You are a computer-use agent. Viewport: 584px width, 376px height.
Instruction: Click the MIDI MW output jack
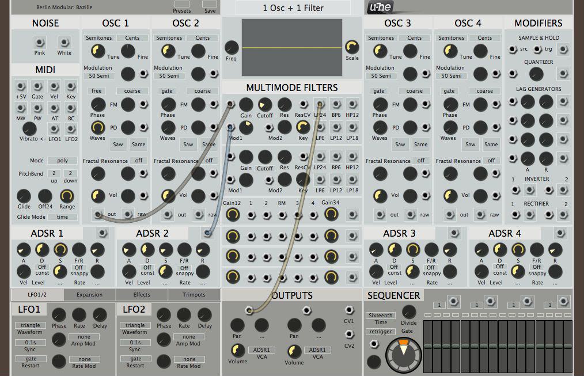(21, 108)
